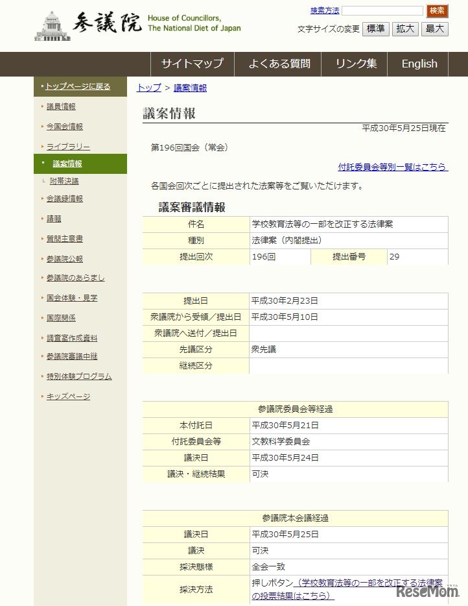Click the 参議院委員会等経過 table header
The height and width of the screenshot is (606, 468).
(x=296, y=409)
